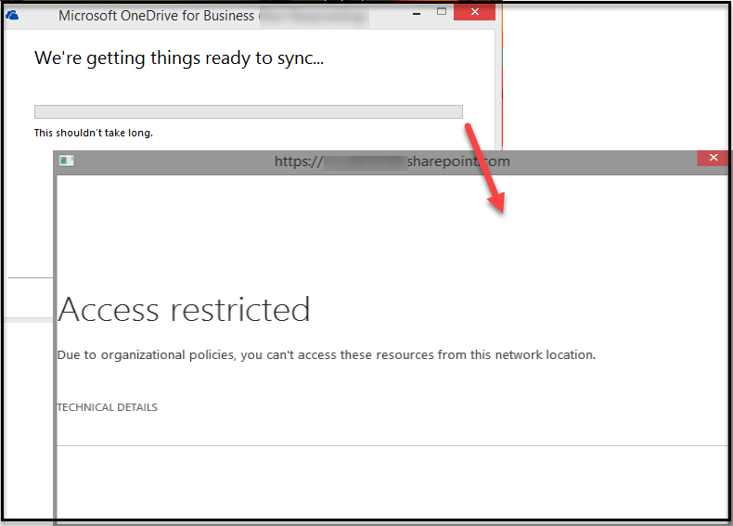
Task: Click the blurred tenant name in URL
Action: point(365,161)
